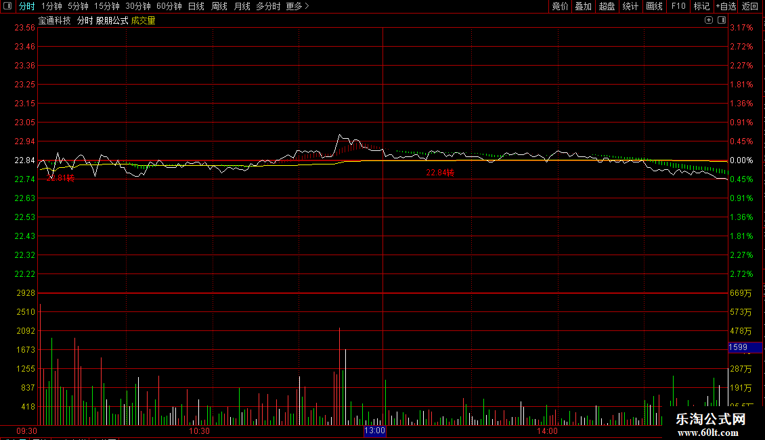Click the 22.81转 marker on chart

60,178
